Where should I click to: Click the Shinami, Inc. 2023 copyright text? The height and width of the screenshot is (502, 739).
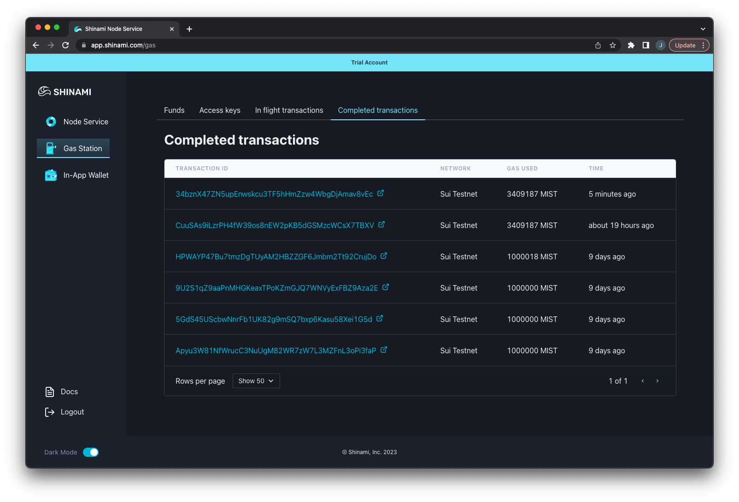tap(369, 452)
